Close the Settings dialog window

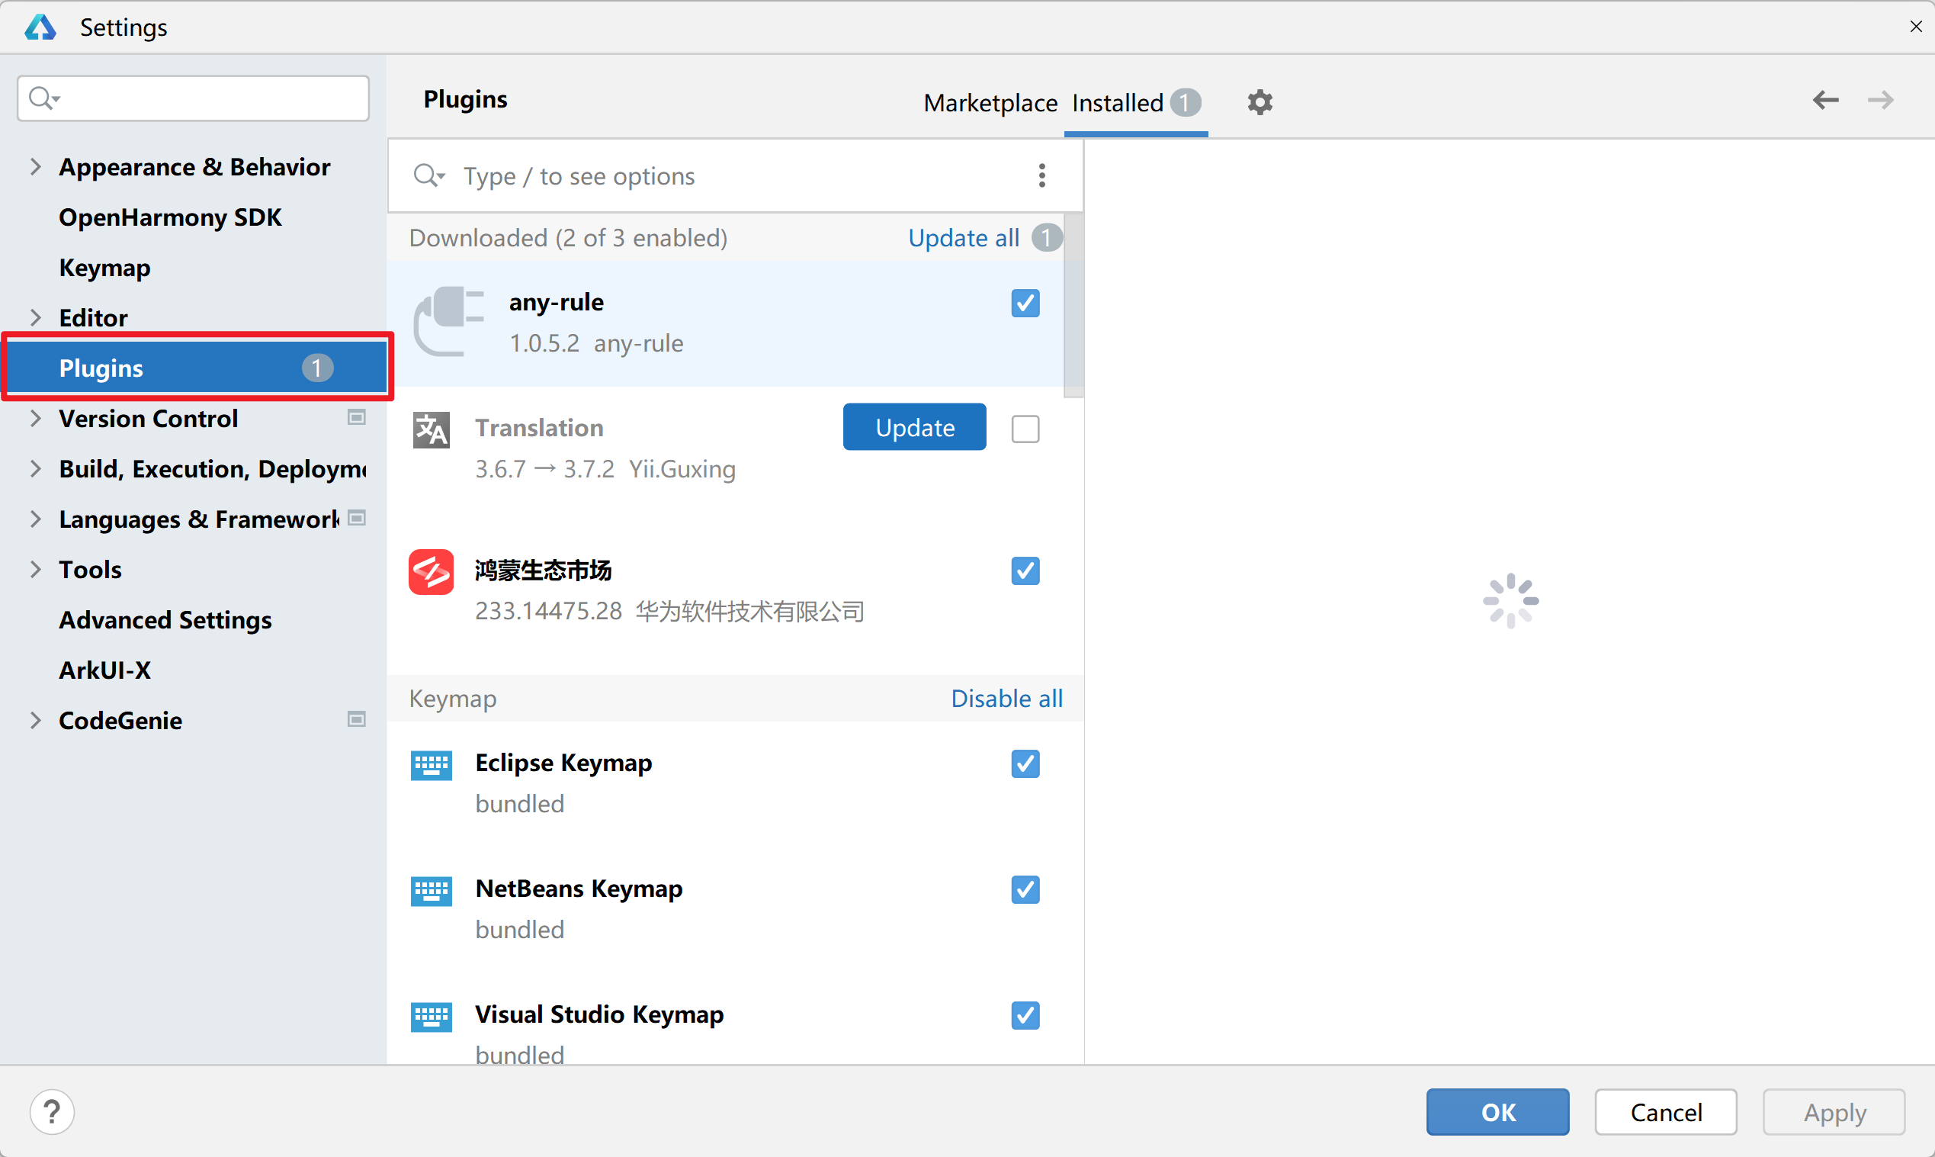coord(1915,27)
